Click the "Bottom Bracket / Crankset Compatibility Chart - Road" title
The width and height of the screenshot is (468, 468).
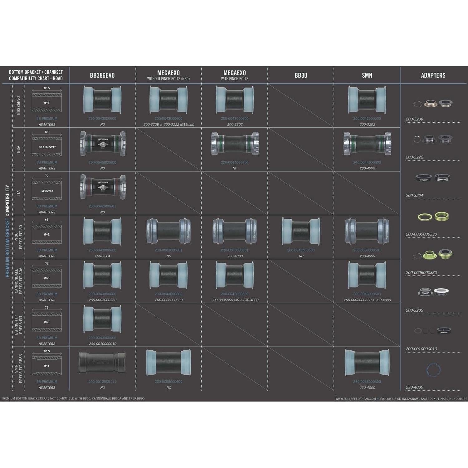pyautogui.click(x=36, y=76)
